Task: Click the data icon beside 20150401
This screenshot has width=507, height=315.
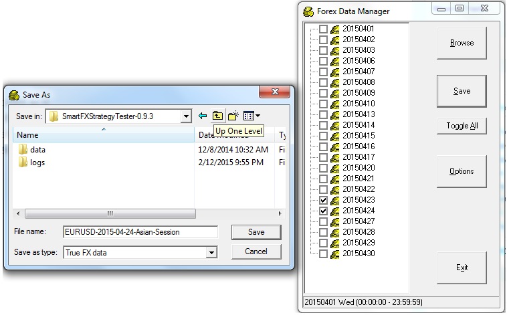Action: [335, 29]
